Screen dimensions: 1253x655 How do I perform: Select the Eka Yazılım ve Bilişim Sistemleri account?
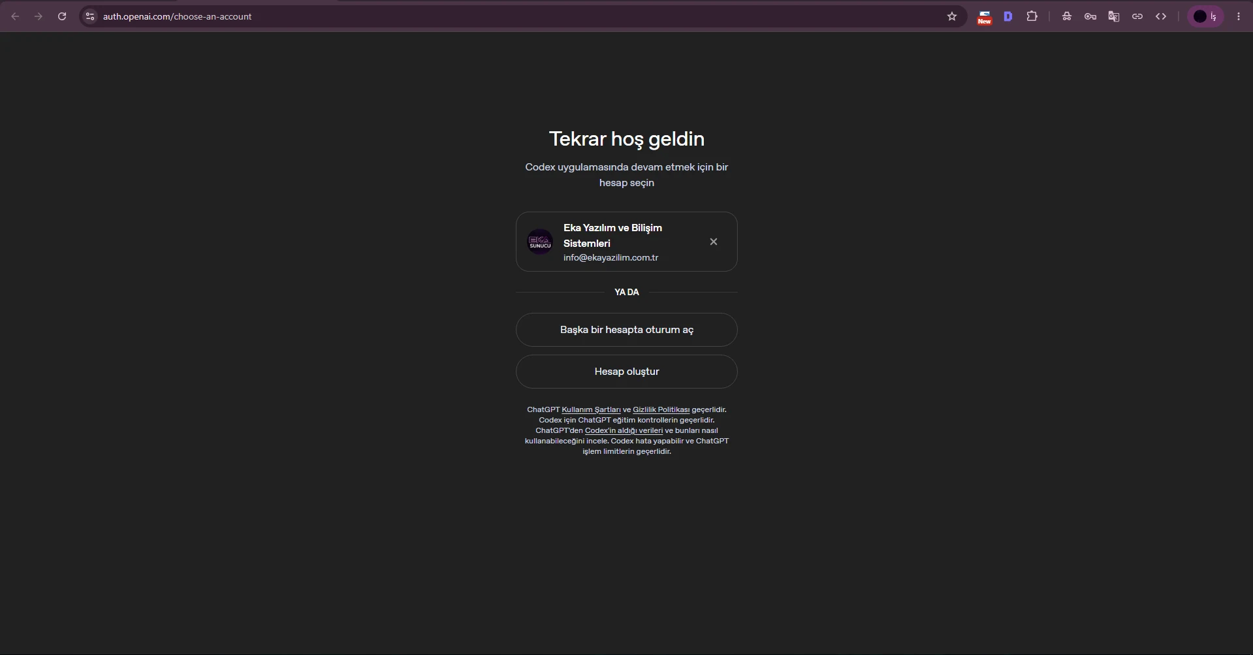pos(626,242)
